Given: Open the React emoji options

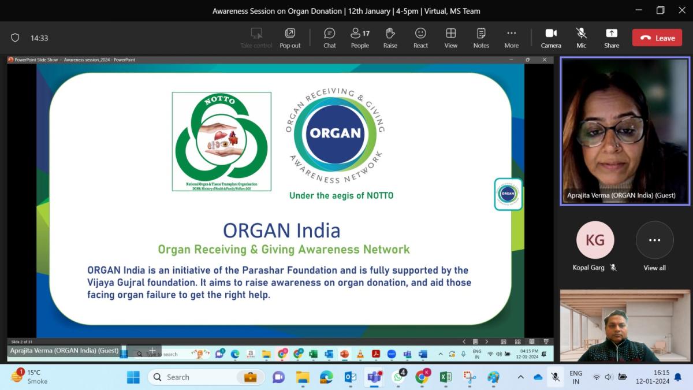Looking at the screenshot, I should coord(420,38).
